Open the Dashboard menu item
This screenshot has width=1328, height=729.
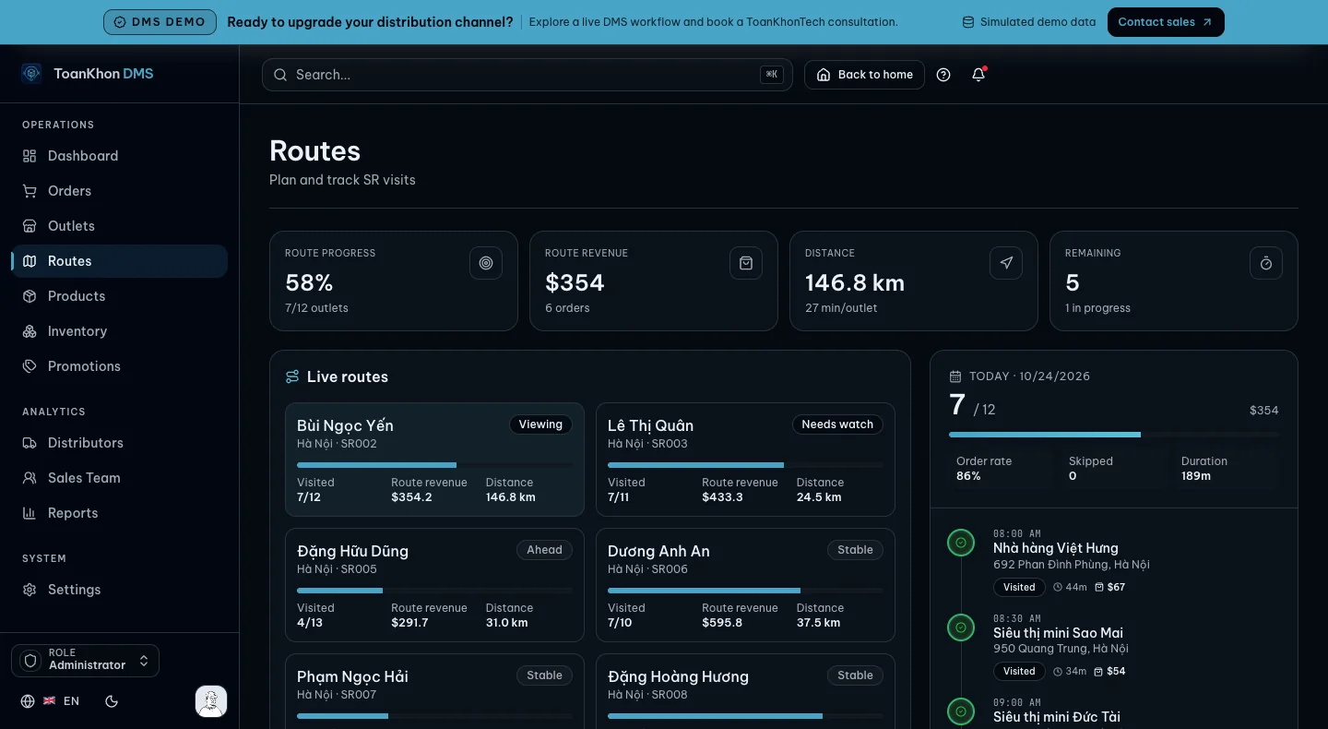click(119, 156)
